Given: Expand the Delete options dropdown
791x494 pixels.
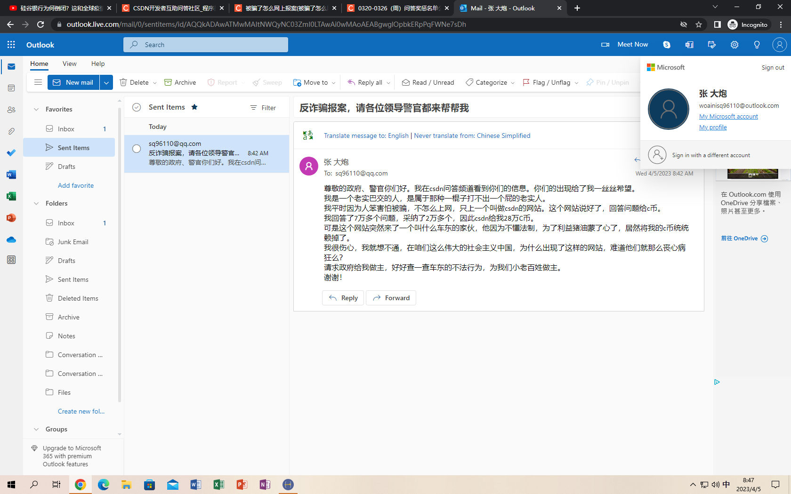Looking at the screenshot, I should [x=154, y=83].
